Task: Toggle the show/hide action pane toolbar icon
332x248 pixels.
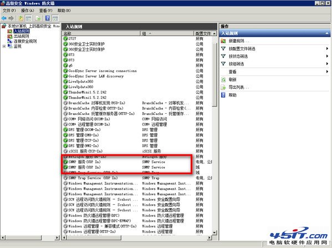Action: coord(55,18)
